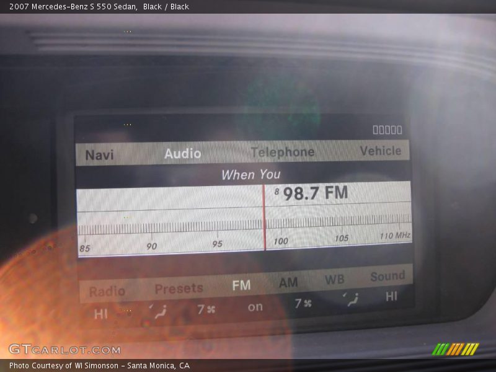Switch to the WB weather band
Screen dimensions: 496x372
pyautogui.click(x=334, y=280)
